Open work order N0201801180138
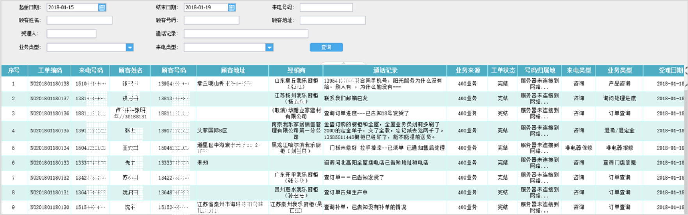688x215 pixels. 50,84
